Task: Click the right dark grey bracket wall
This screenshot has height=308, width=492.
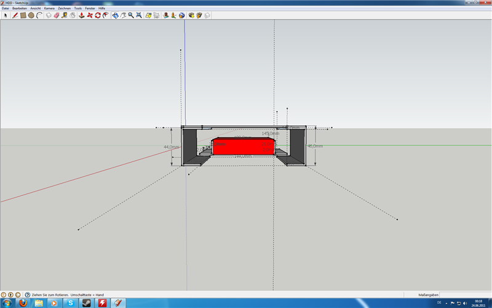Action: click(x=297, y=146)
